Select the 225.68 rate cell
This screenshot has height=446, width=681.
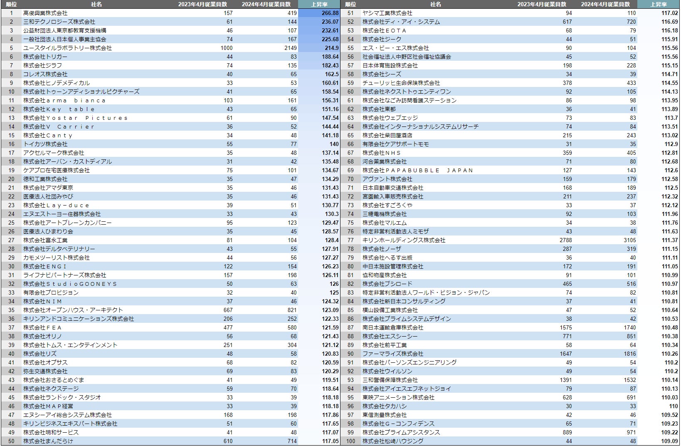click(330, 39)
